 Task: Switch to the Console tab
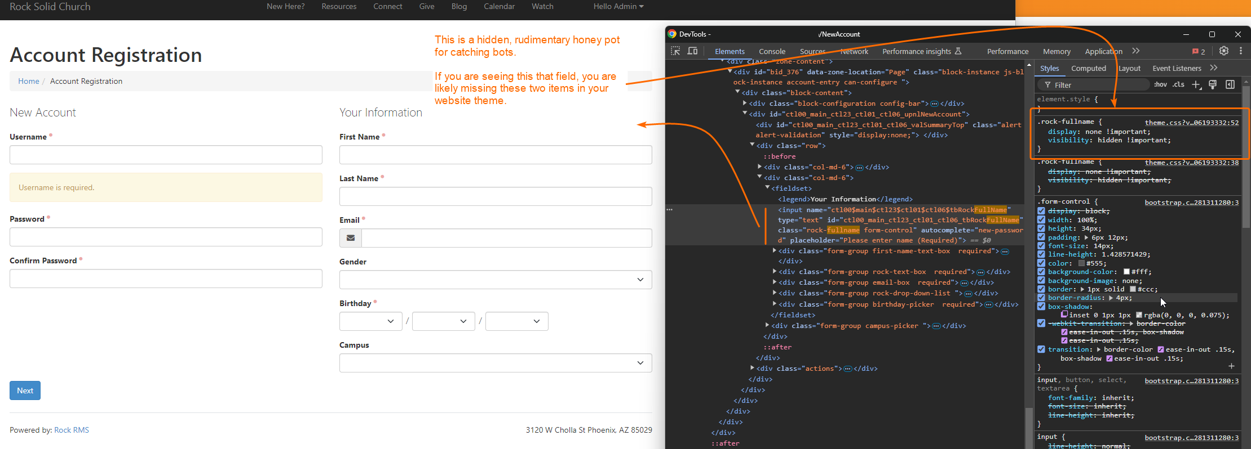(x=772, y=51)
